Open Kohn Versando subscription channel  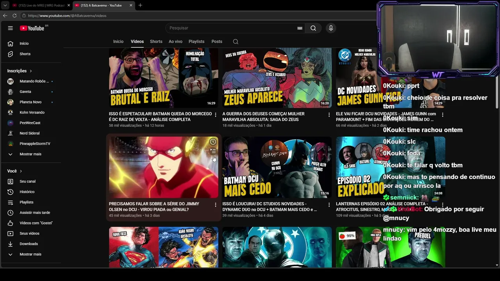coord(30,112)
